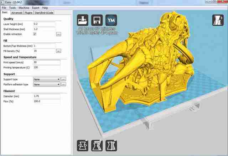Image resolution: width=228 pixels, height=156 pixels.
Task: Open the Help menu
Action: (x=45, y=8)
